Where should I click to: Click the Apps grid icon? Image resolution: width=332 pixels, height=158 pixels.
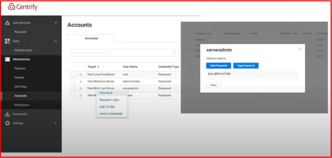coord(7,41)
